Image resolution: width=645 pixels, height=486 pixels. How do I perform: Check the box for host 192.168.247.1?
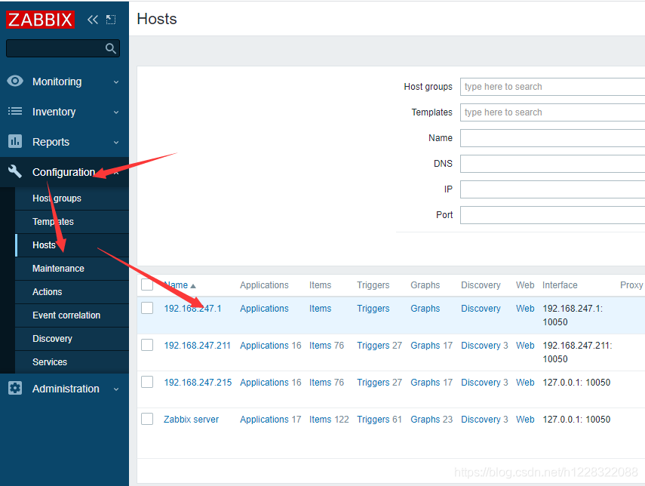147,308
